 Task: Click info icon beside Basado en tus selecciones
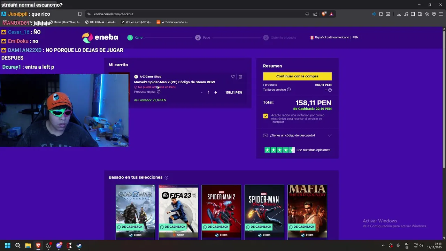[166, 178]
